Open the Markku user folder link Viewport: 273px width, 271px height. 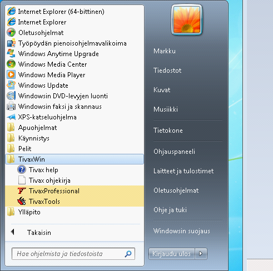(x=165, y=51)
